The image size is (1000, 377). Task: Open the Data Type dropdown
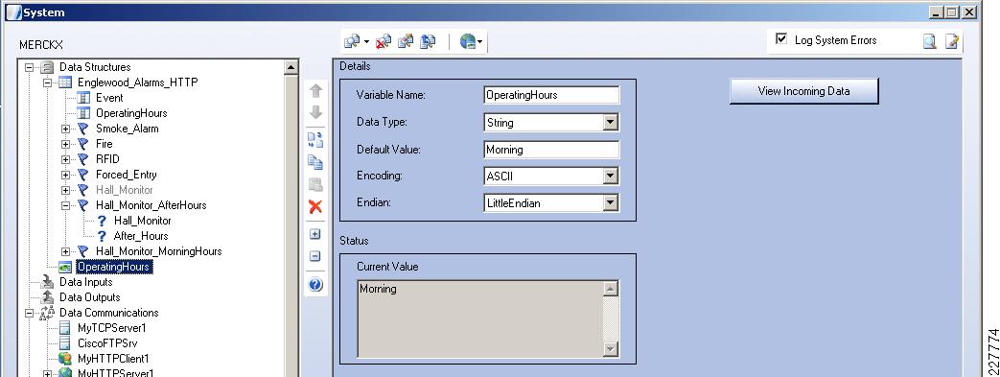pos(611,122)
